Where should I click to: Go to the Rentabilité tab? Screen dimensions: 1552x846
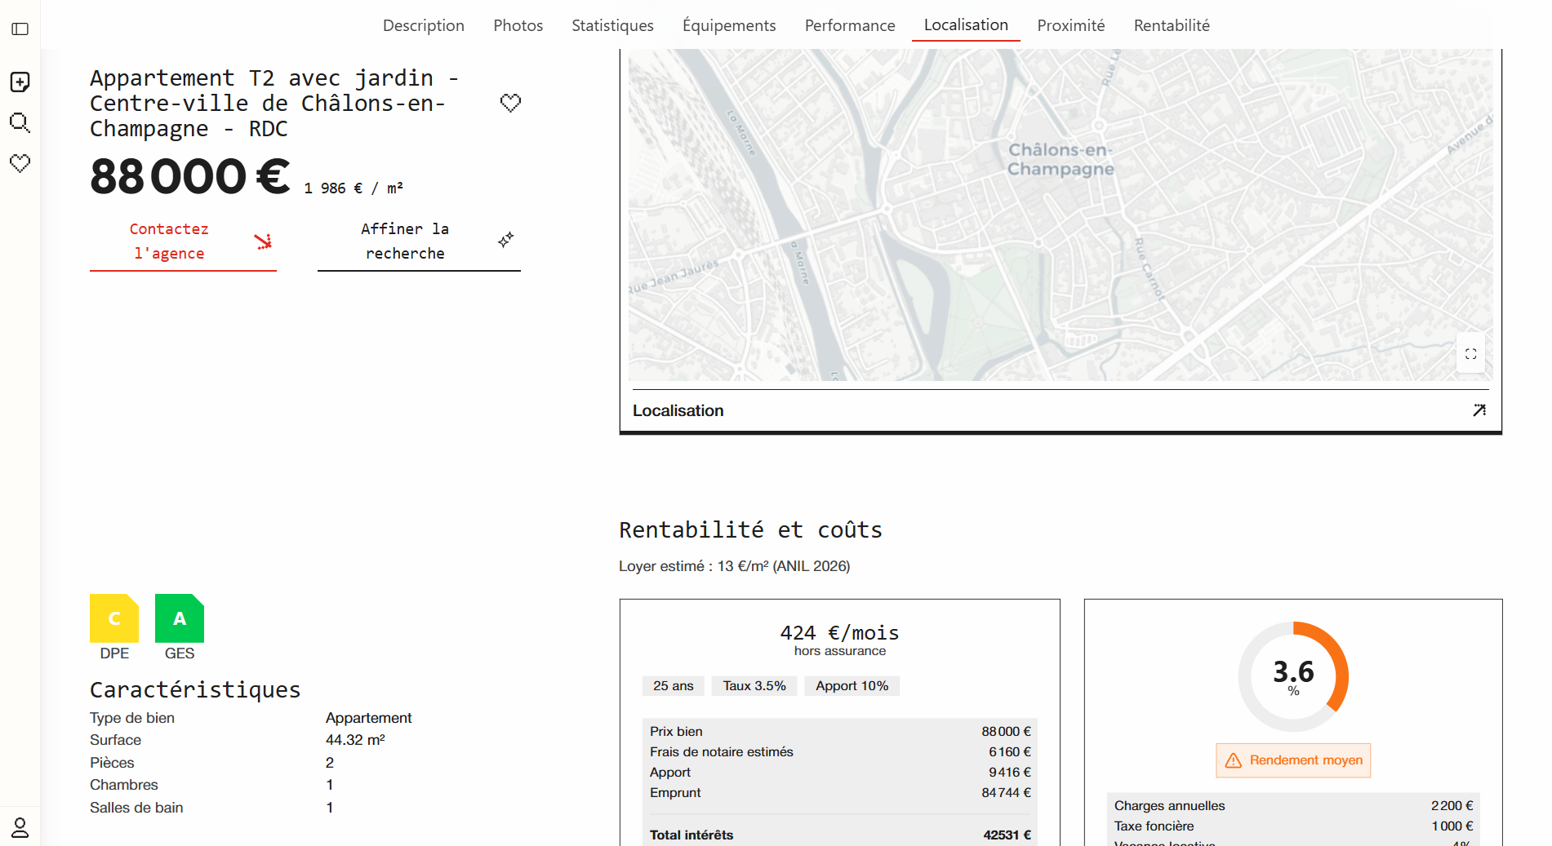1172,25
